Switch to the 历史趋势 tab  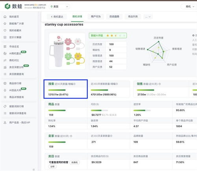pos(114,17)
